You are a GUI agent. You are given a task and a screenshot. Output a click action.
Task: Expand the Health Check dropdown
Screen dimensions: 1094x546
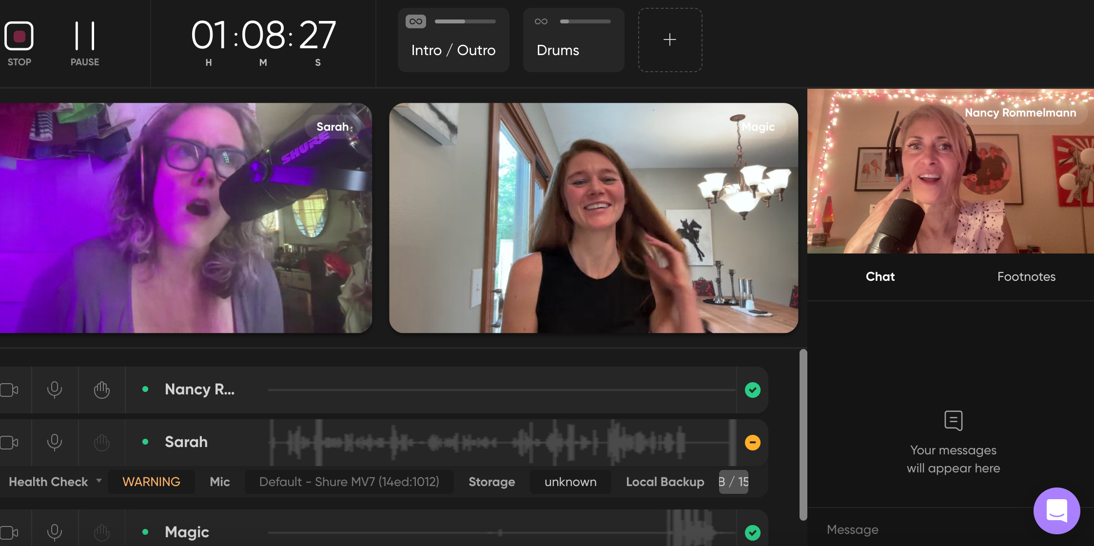click(x=55, y=482)
